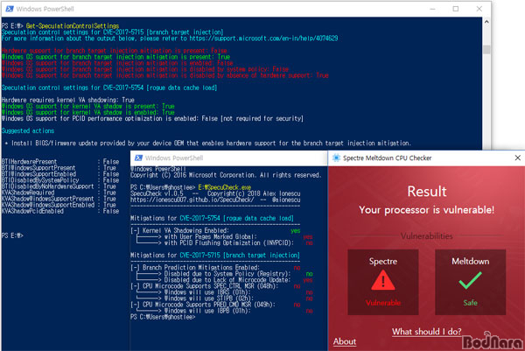
Task: Click the second PowerShell window title bar text
Action: click(x=174, y=158)
